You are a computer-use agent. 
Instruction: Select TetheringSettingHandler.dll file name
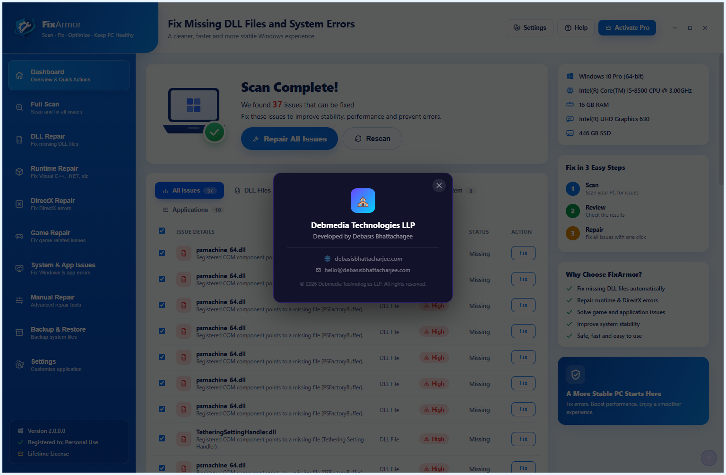coord(236,432)
